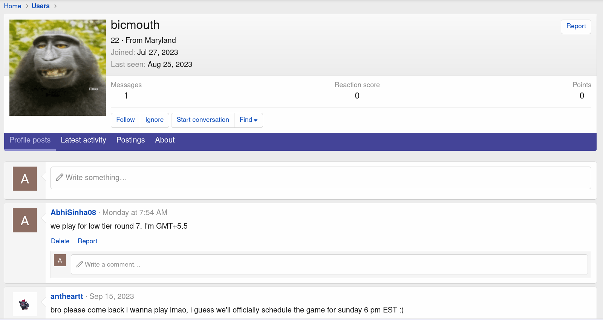Click in the Write a comment field
Viewport: 603px width, 320px height.
click(329, 265)
